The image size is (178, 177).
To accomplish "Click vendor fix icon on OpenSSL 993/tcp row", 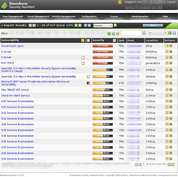I will (88, 76).
